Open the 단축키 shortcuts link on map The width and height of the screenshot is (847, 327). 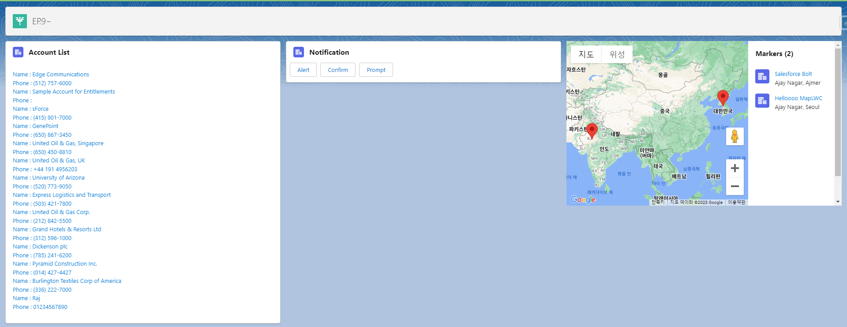(x=658, y=202)
